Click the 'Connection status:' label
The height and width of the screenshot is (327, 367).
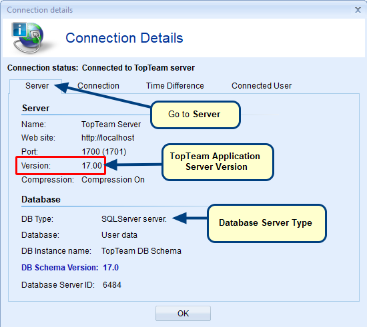coord(43,68)
